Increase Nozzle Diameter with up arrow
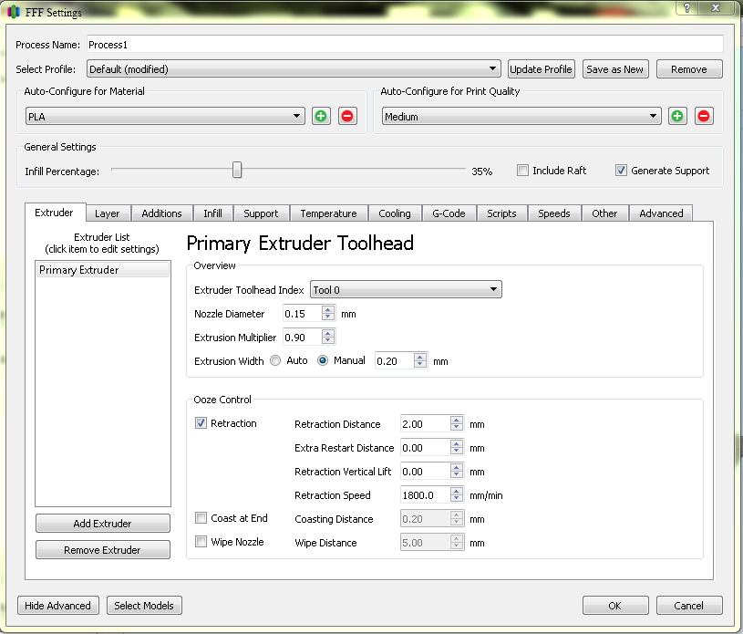 coord(328,310)
